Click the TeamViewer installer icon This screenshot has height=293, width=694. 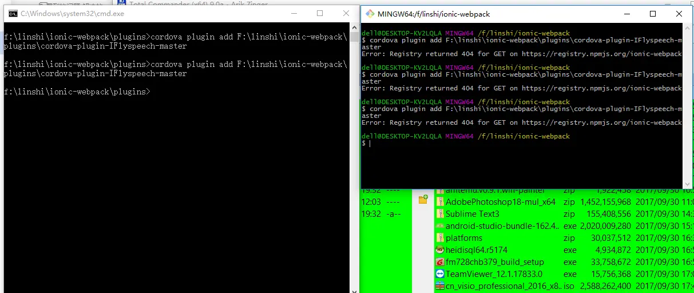tap(440, 274)
